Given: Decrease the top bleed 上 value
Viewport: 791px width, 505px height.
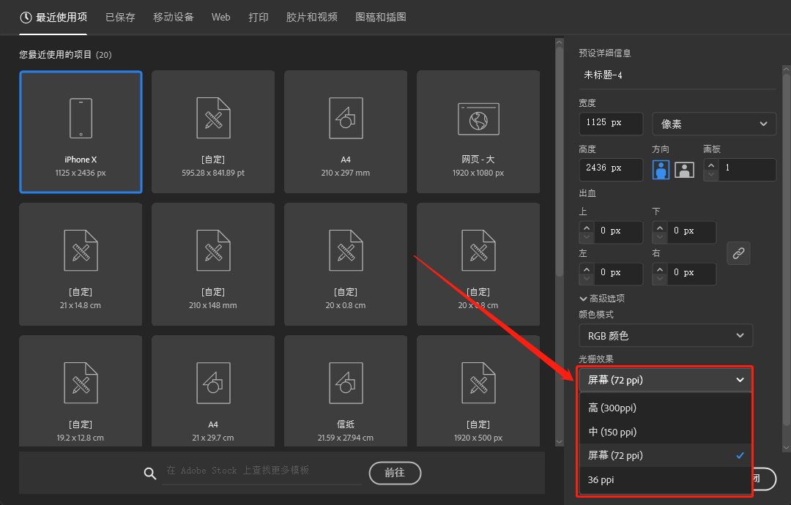Looking at the screenshot, I should coord(587,237).
